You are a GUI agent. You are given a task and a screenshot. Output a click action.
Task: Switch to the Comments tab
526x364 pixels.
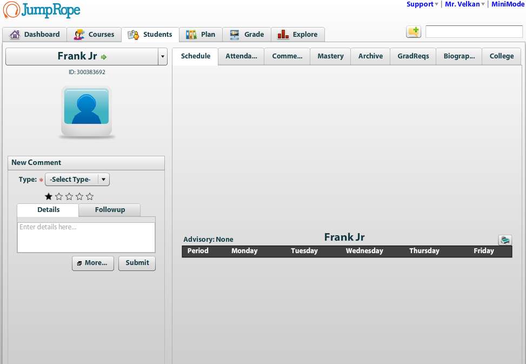[x=287, y=56]
